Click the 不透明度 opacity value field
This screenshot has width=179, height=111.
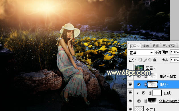(175, 52)
